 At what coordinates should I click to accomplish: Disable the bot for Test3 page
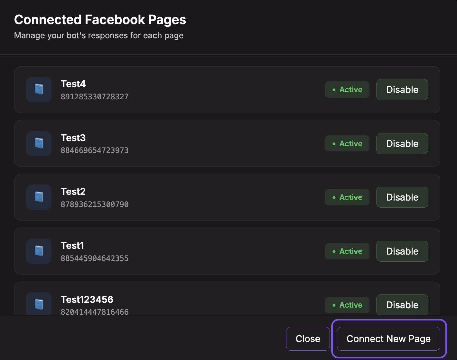tap(402, 144)
